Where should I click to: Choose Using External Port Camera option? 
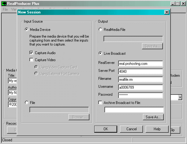point(36,73)
